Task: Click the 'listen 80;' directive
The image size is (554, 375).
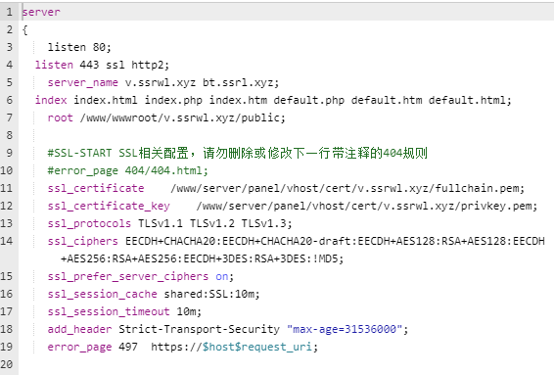Action: point(79,47)
